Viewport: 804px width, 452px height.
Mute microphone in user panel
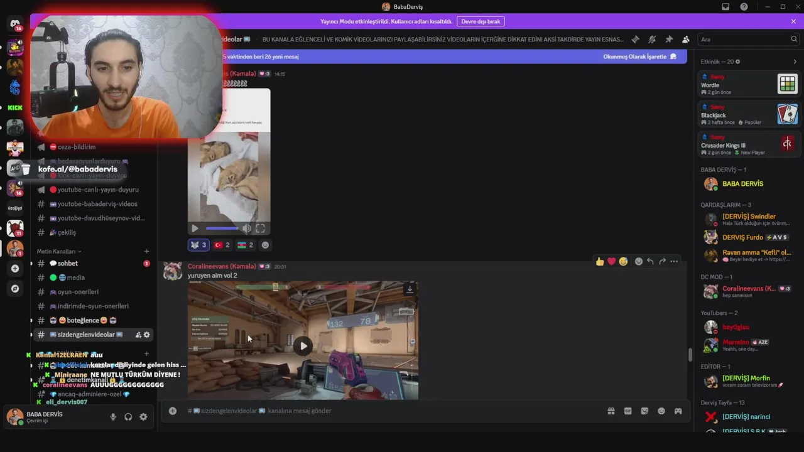click(x=113, y=417)
